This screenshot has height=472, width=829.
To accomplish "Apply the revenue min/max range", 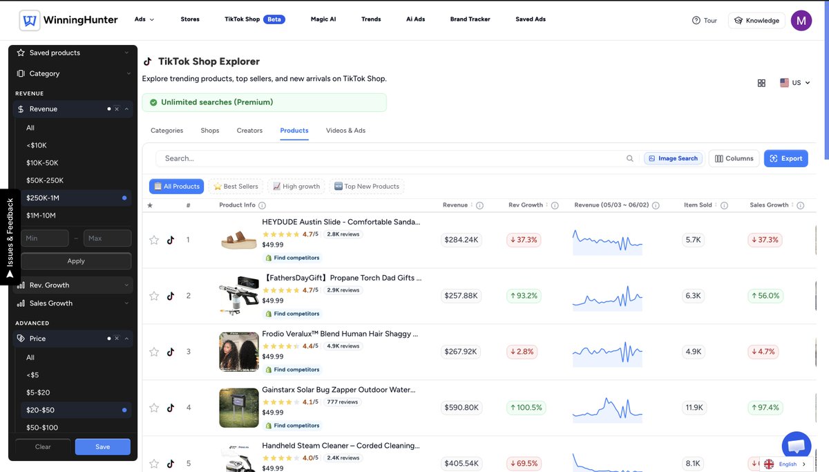I will (76, 261).
